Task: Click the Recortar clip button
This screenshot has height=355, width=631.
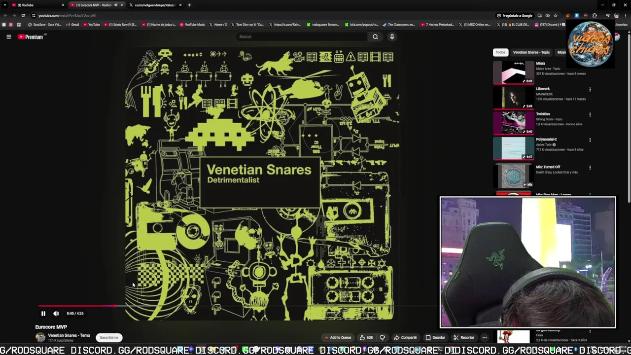Action: (464, 338)
